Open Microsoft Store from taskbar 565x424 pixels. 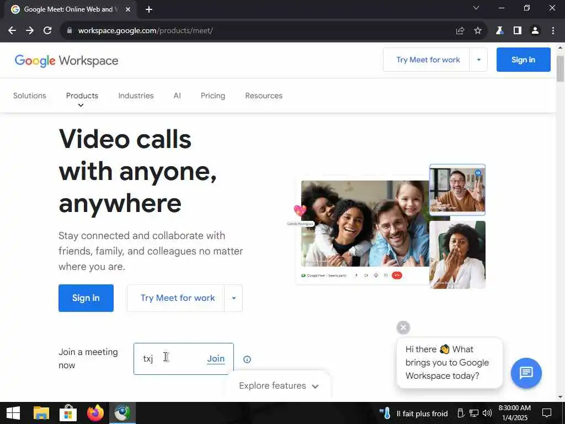(68, 413)
